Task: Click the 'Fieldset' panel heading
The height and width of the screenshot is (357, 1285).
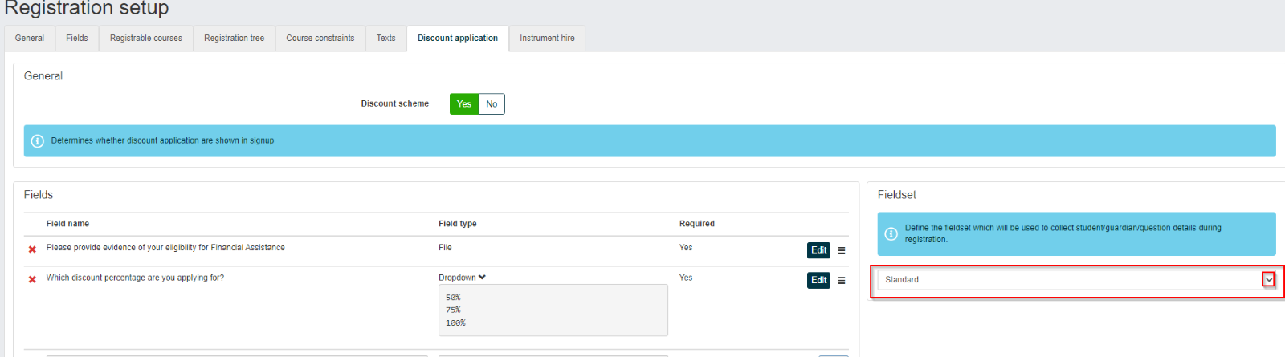Action: pos(896,195)
